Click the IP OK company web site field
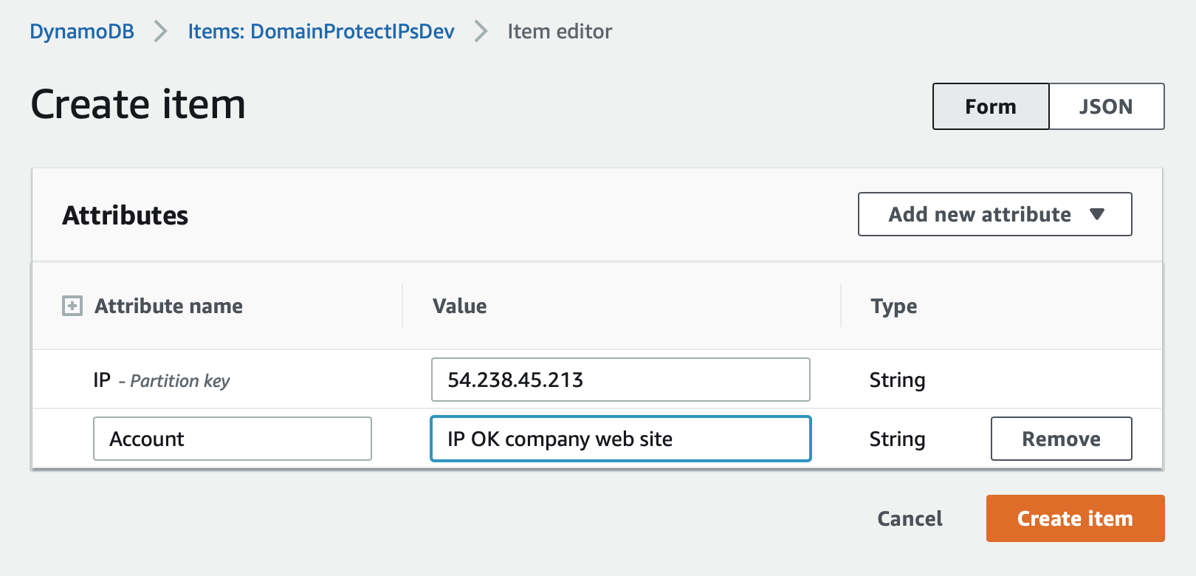 620,439
